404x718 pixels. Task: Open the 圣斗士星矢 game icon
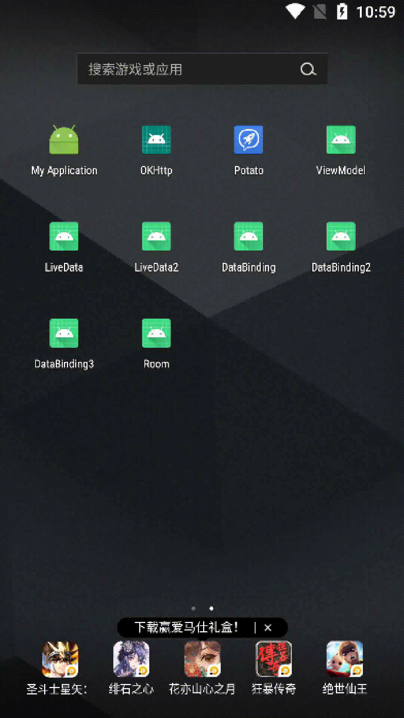(x=60, y=659)
